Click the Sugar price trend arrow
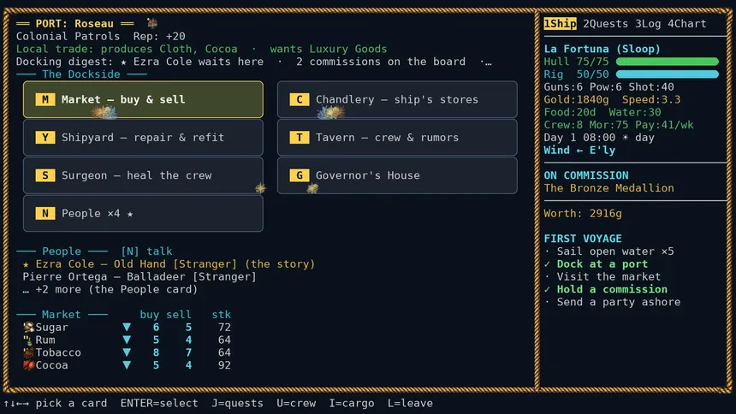736x414 pixels. coord(127,327)
